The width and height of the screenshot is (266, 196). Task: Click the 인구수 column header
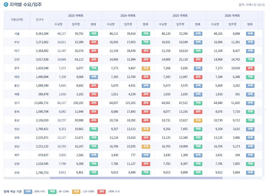click(40, 20)
